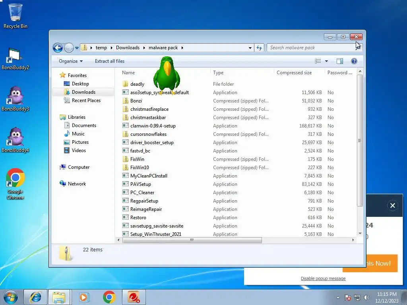Open recent pages dropdown beside navigation arrows
Image resolution: width=407 pixels, height=305 pixels.
point(77,48)
